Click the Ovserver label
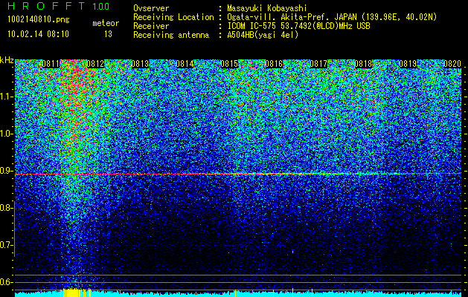 click(x=151, y=8)
